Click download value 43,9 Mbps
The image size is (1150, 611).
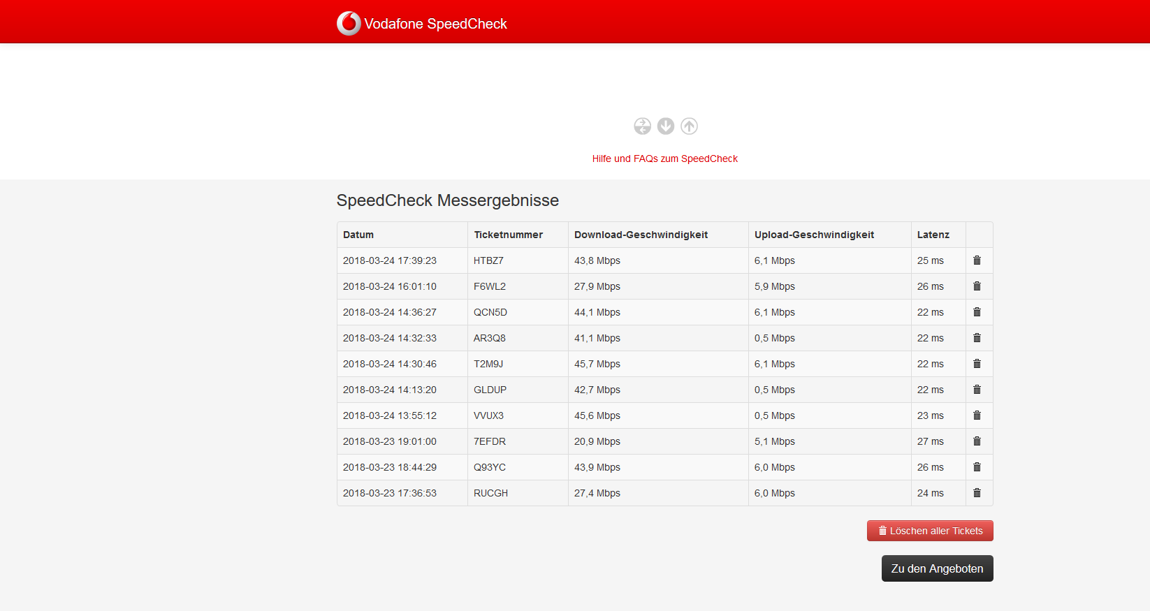pos(597,467)
